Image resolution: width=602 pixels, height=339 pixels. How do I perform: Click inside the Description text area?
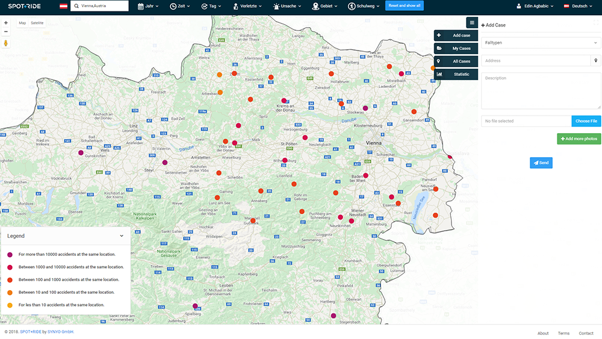pos(540,90)
